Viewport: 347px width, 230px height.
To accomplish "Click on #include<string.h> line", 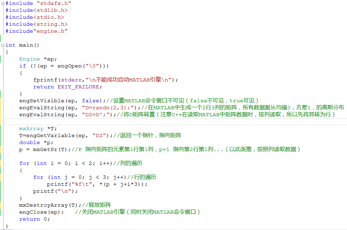I will click(x=37, y=24).
